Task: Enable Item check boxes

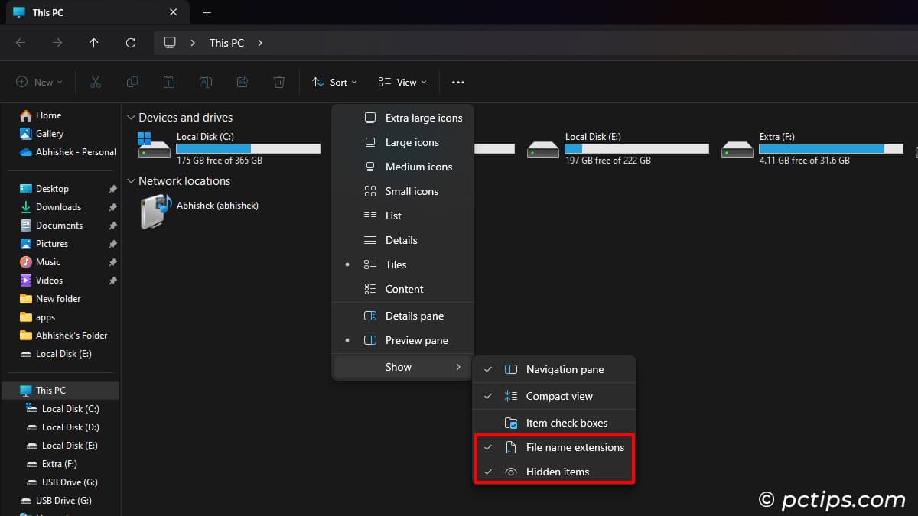Action: (x=566, y=422)
